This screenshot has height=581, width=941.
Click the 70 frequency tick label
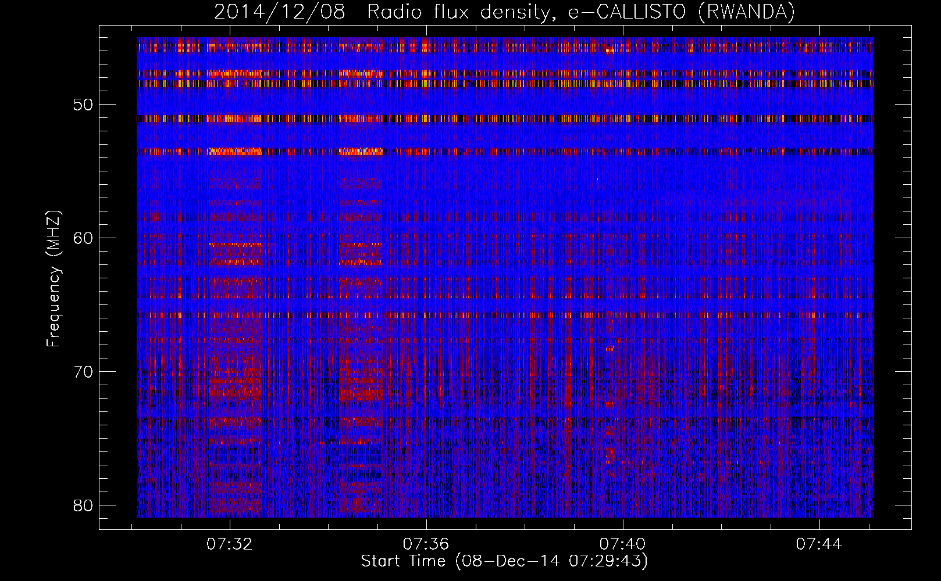(x=84, y=372)
